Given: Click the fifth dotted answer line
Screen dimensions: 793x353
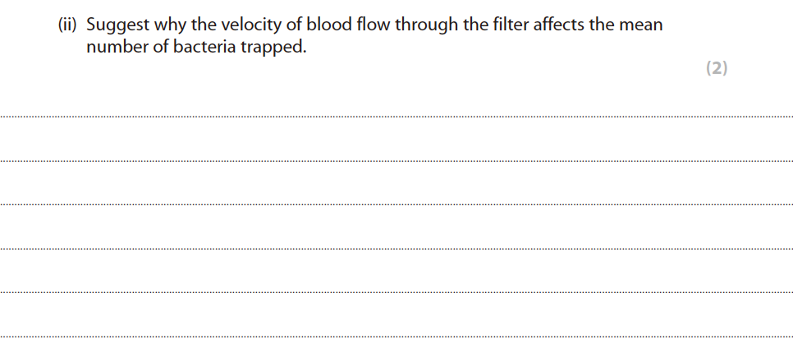Looking at the screenshot, I should (396, 291).
